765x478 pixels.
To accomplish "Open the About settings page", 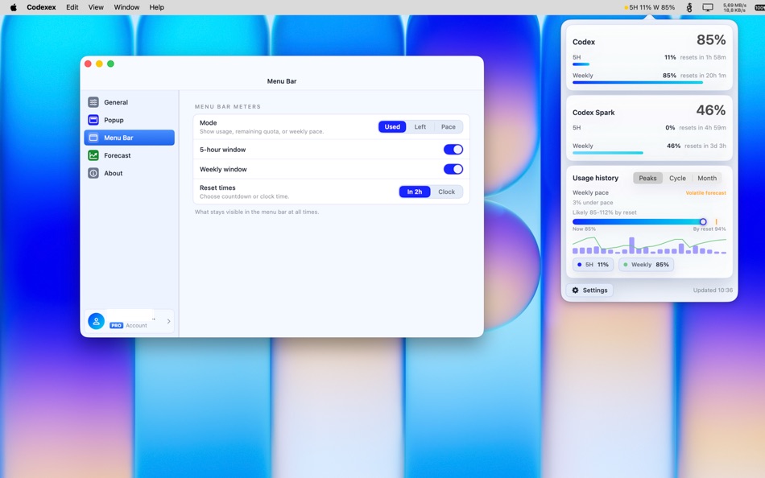I will [x=130, y=173].
